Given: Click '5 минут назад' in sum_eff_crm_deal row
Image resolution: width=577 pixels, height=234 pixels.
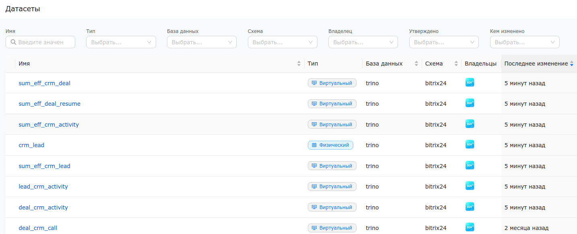Looking at the screenshot, I should tap(525, 83).
